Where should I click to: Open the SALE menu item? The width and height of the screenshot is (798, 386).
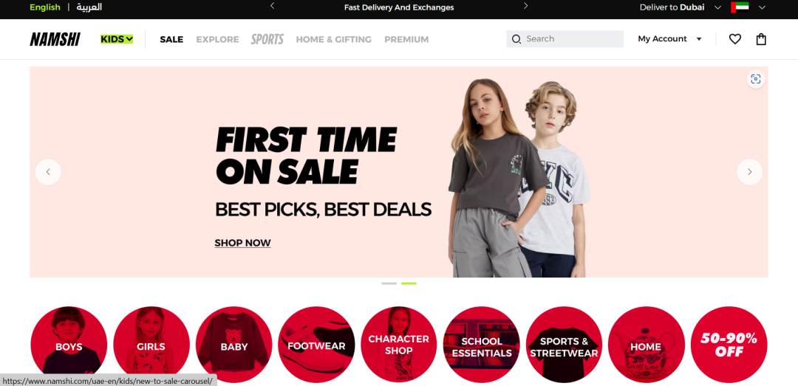[171, 39]
